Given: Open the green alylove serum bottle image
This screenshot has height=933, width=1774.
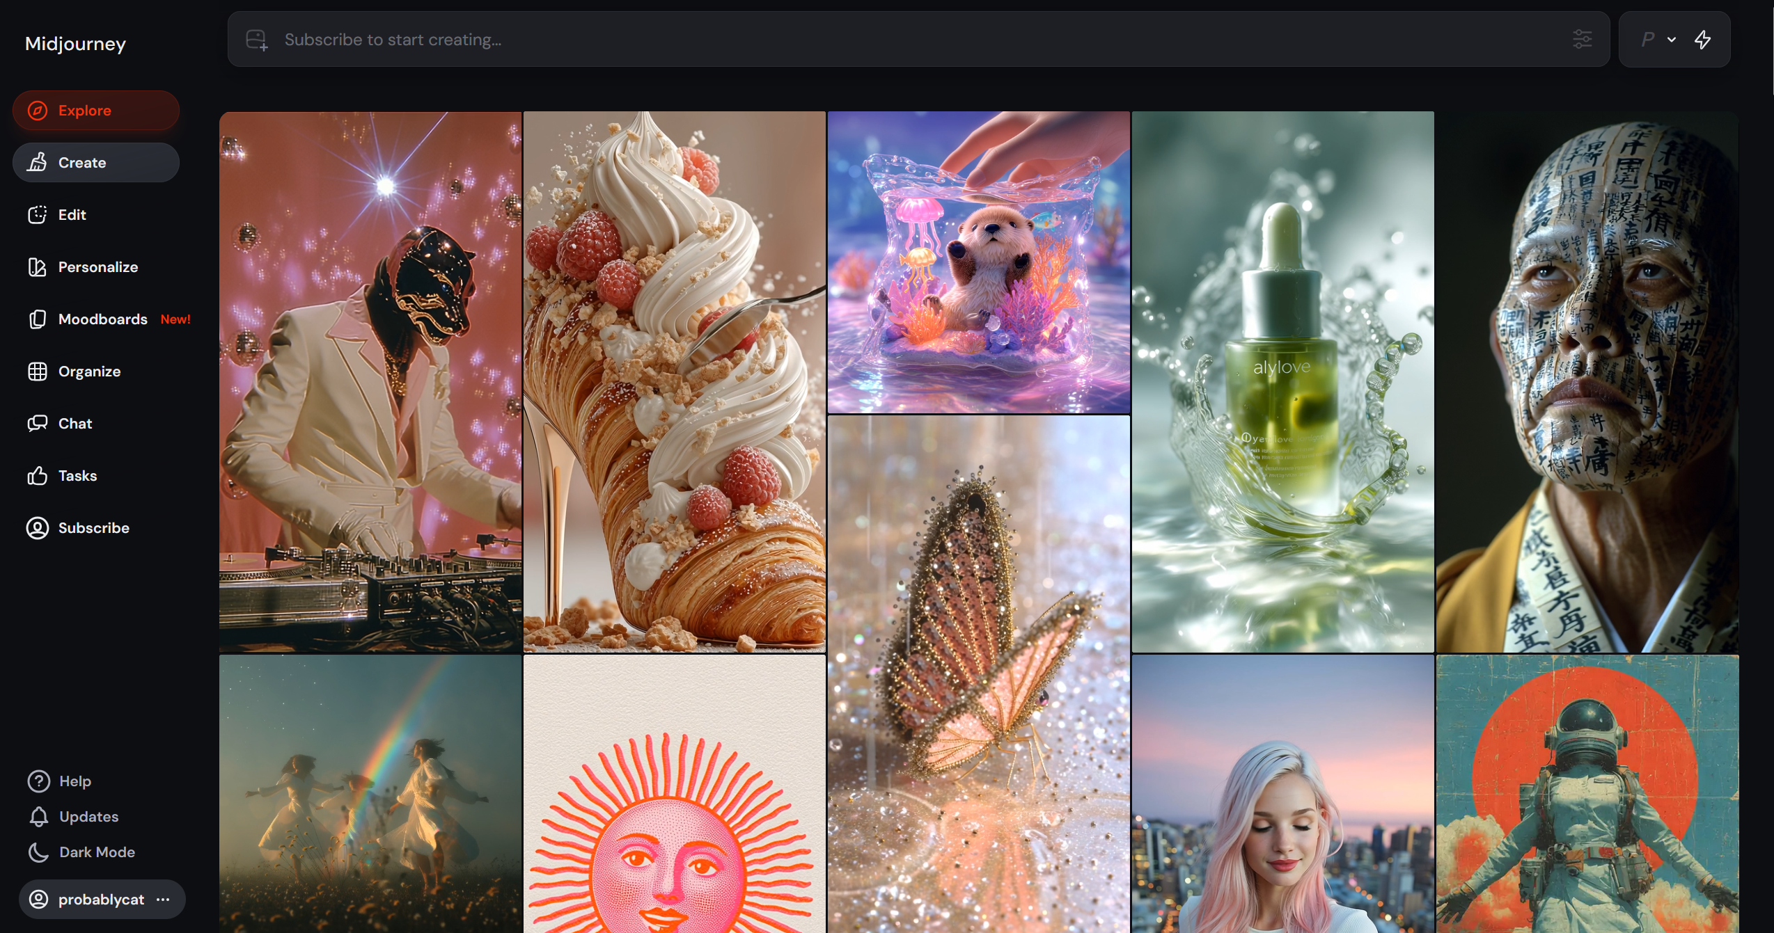Looking at the screenshot, I should pos(1282,382).
